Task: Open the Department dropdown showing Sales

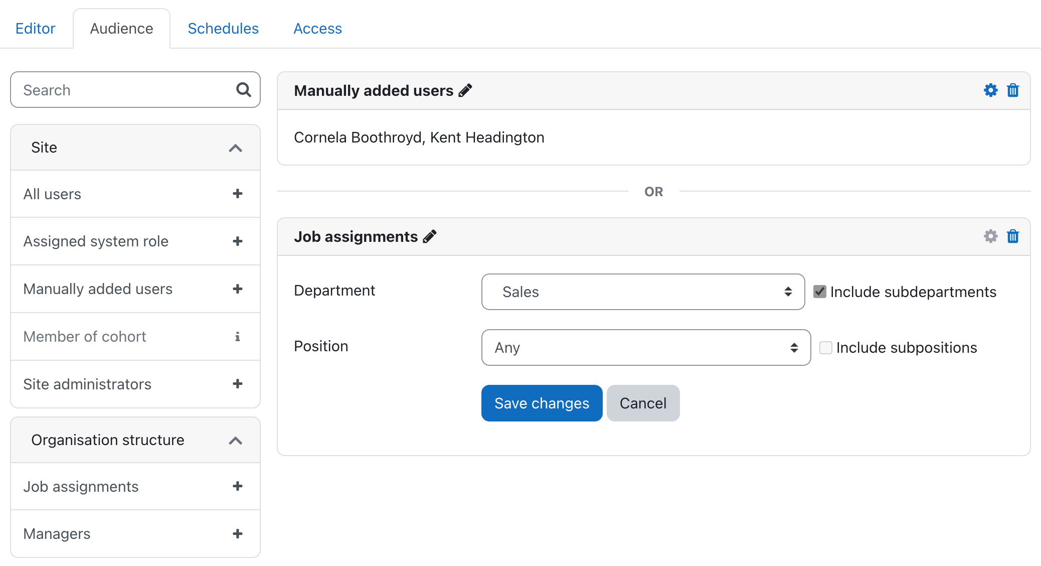Action: [x=643, y=292]
